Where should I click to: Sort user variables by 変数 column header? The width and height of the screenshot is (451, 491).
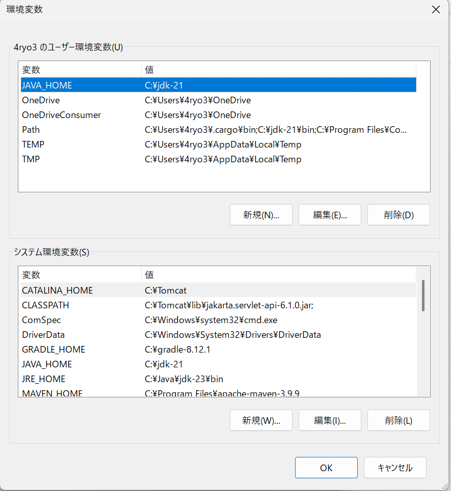click(80, 70)
